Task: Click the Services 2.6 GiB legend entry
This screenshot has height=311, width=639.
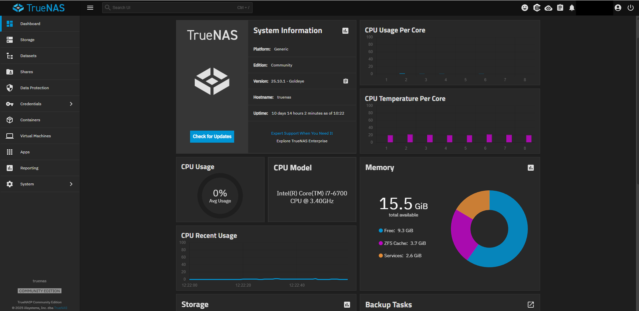Action: (x=400, y=256)
